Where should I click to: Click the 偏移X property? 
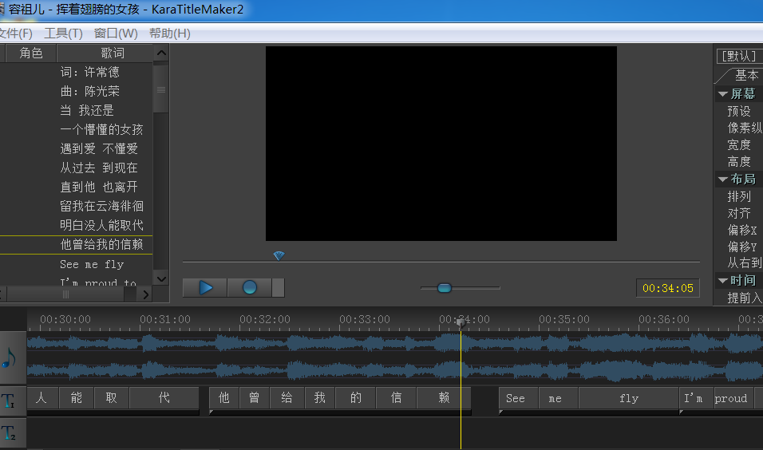[742, 230]
